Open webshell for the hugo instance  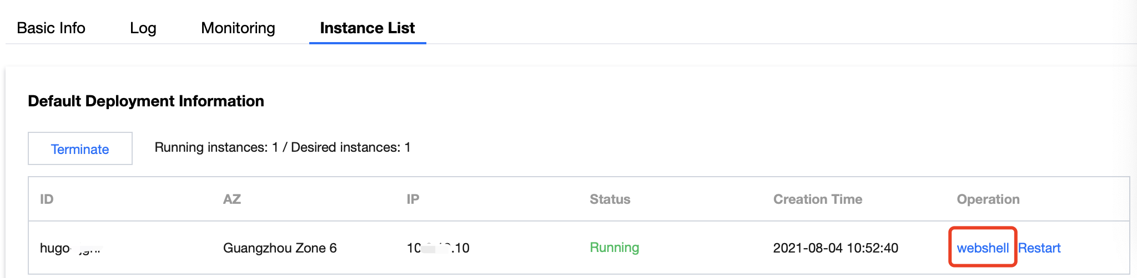pos(982,248)
